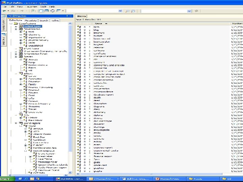Collapse the Dissemination tree node
Screen dimensions: 243x182
(16, 29)
